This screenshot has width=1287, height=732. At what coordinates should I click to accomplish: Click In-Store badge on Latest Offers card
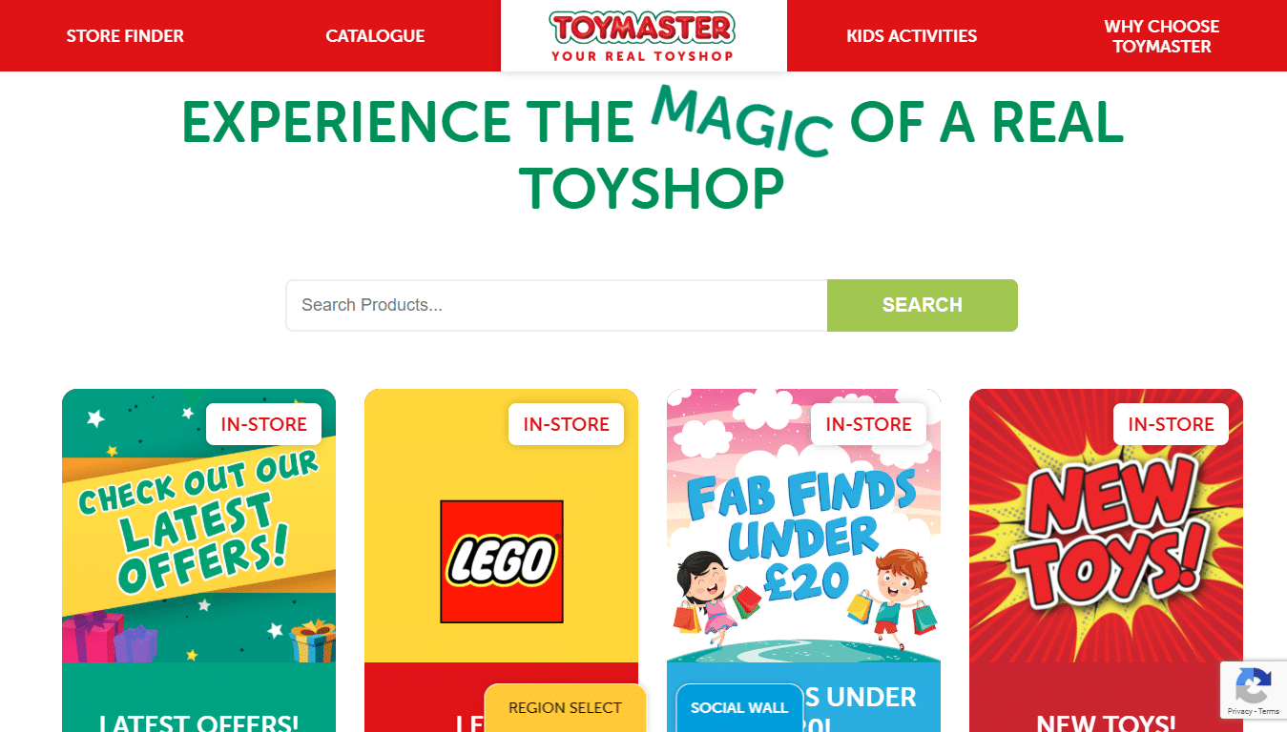(x=263, y=424)
